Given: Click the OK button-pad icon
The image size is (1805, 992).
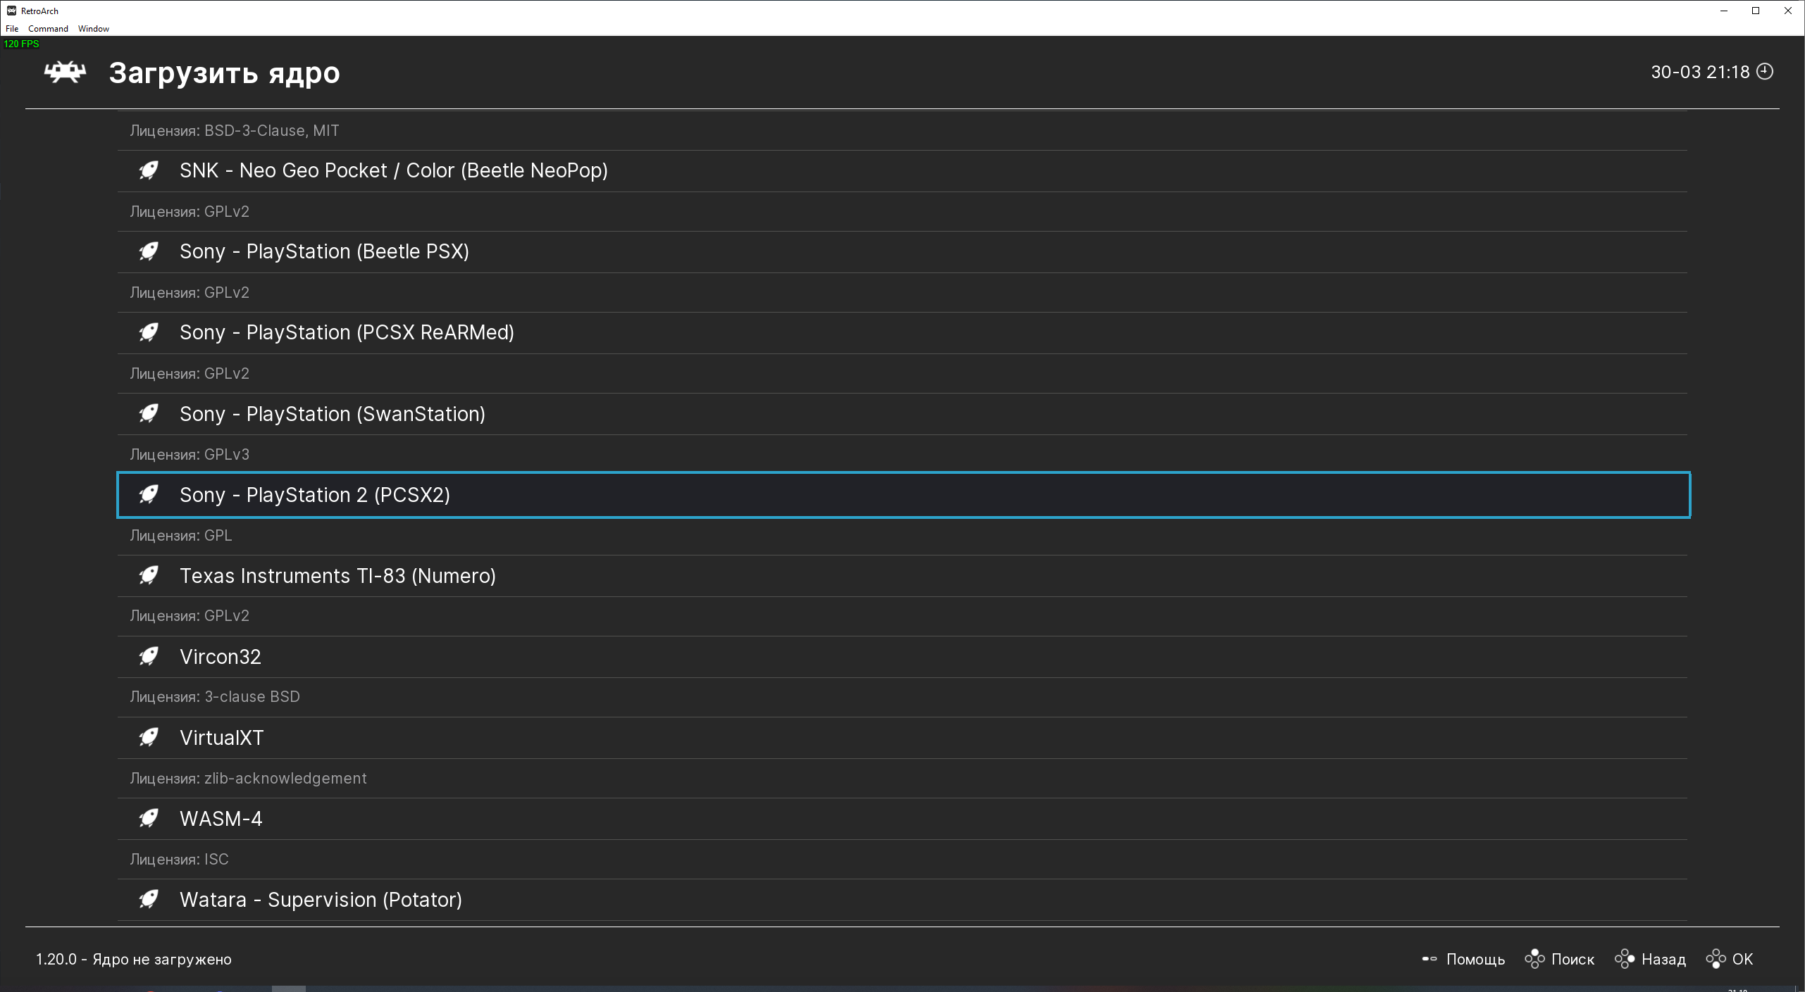Looking at the screenshot, I should 1716,959.
